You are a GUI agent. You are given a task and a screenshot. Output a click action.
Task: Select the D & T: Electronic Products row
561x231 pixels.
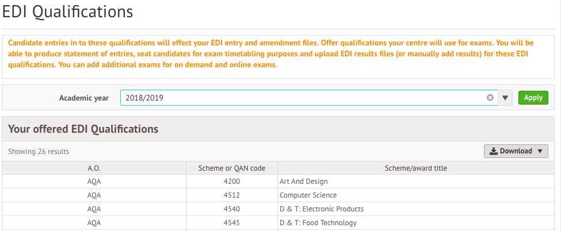(278, 209)
